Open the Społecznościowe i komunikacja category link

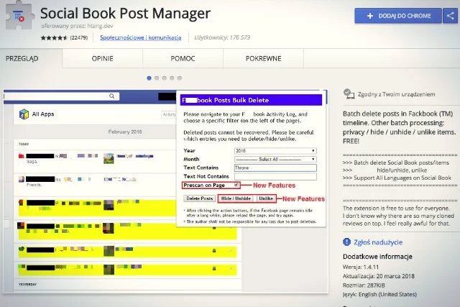coord(141,37)
